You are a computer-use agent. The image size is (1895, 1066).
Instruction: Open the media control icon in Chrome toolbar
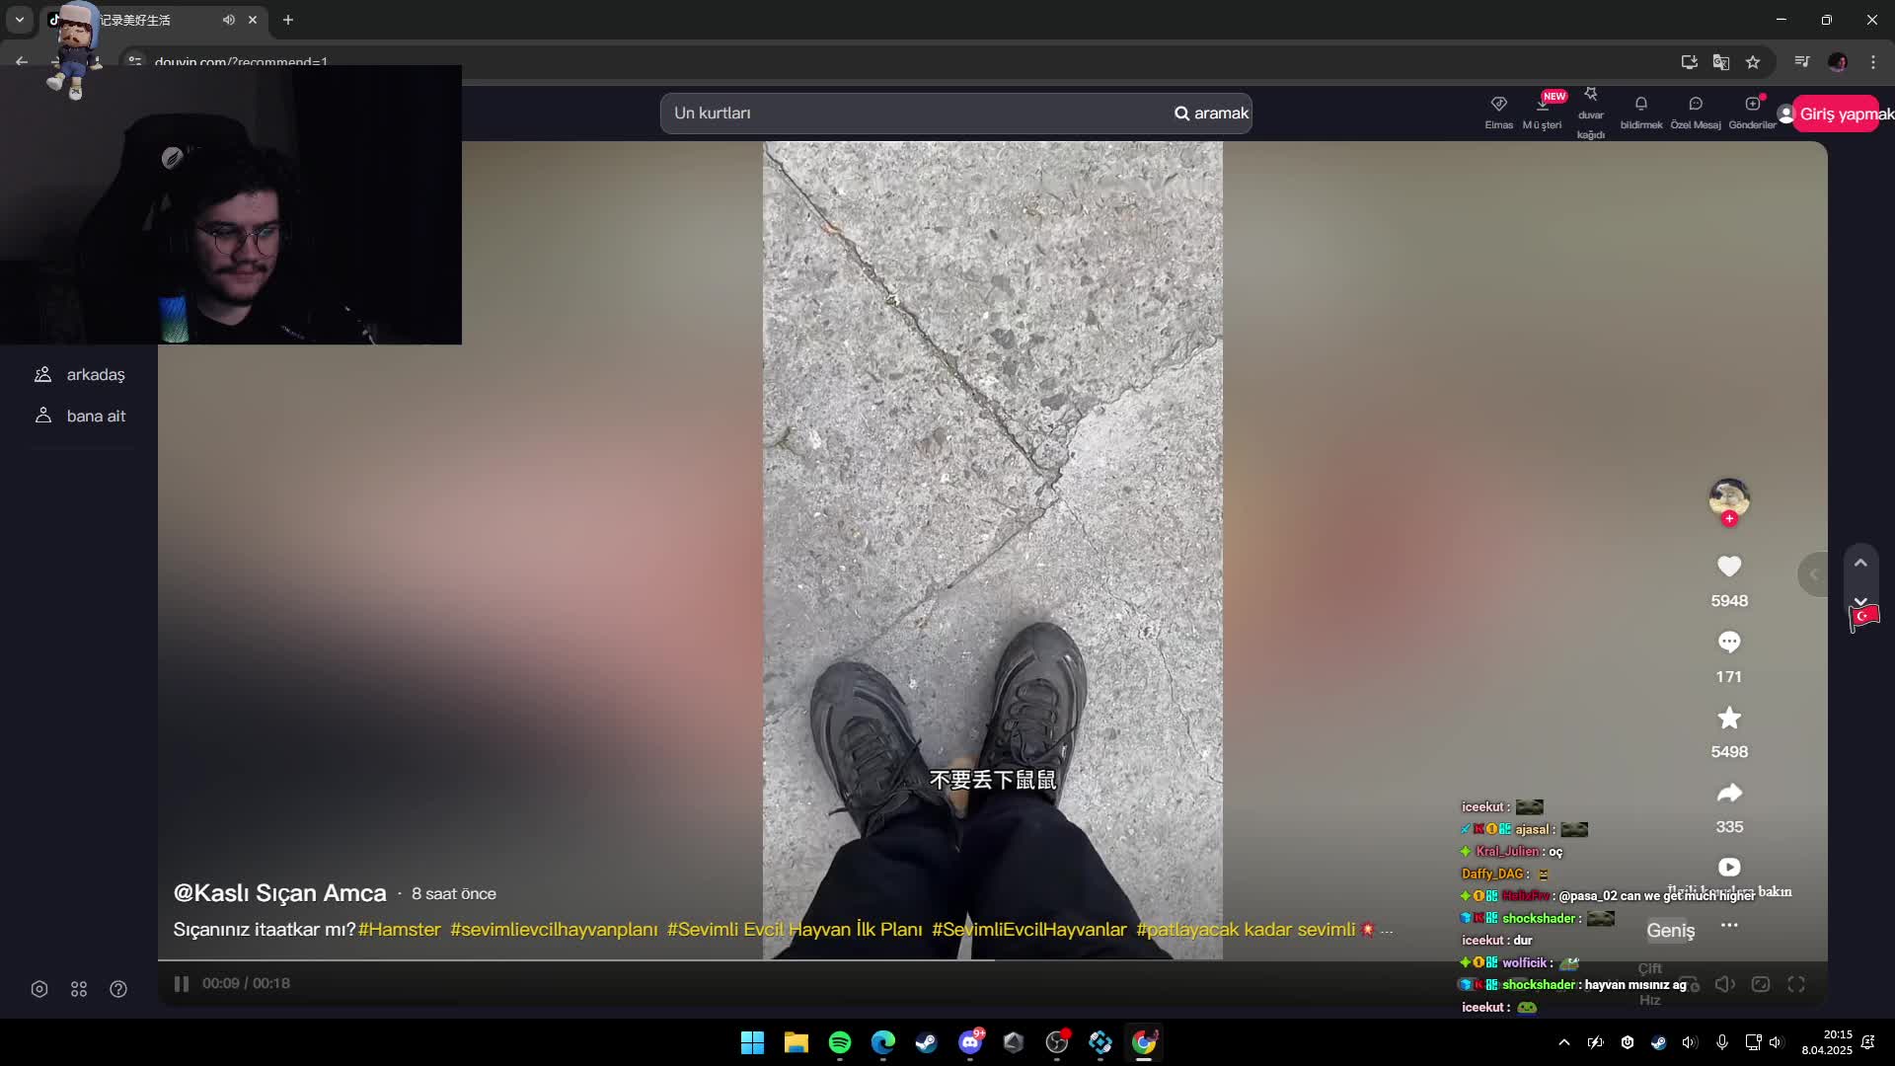pos(1802,62)
